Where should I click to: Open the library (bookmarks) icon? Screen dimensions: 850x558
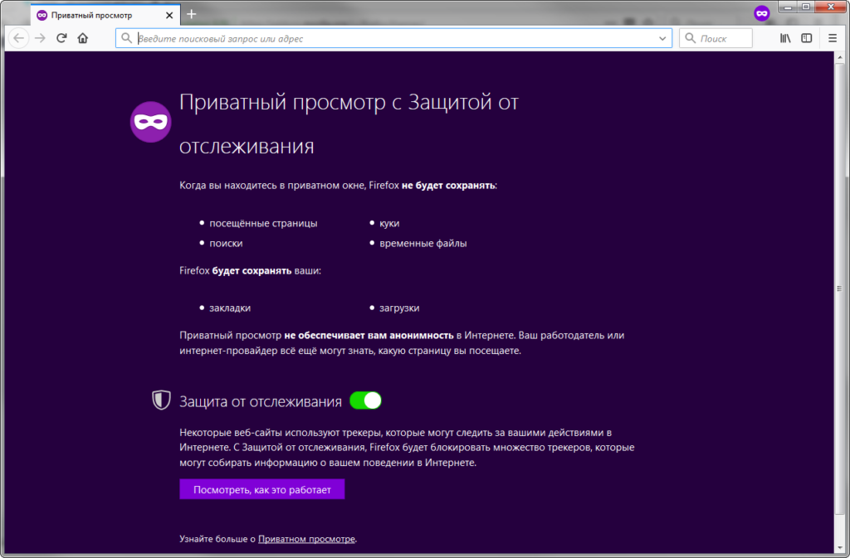(784, 37)
